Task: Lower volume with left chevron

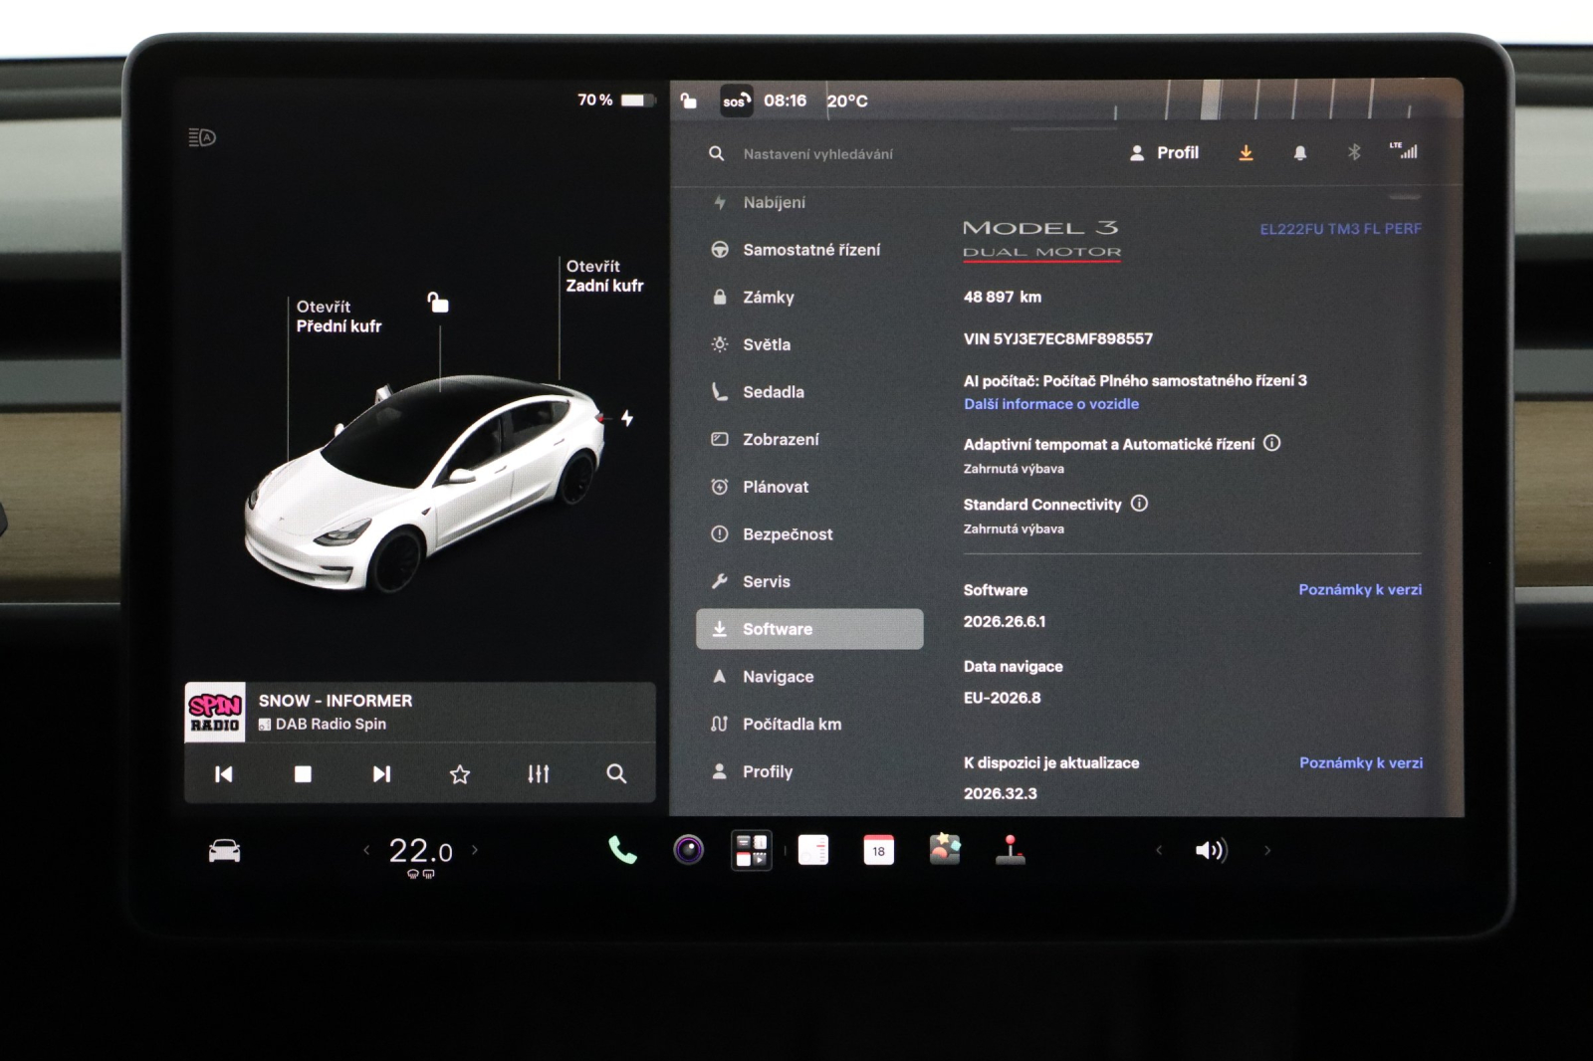Action: tap(1159, 850)
